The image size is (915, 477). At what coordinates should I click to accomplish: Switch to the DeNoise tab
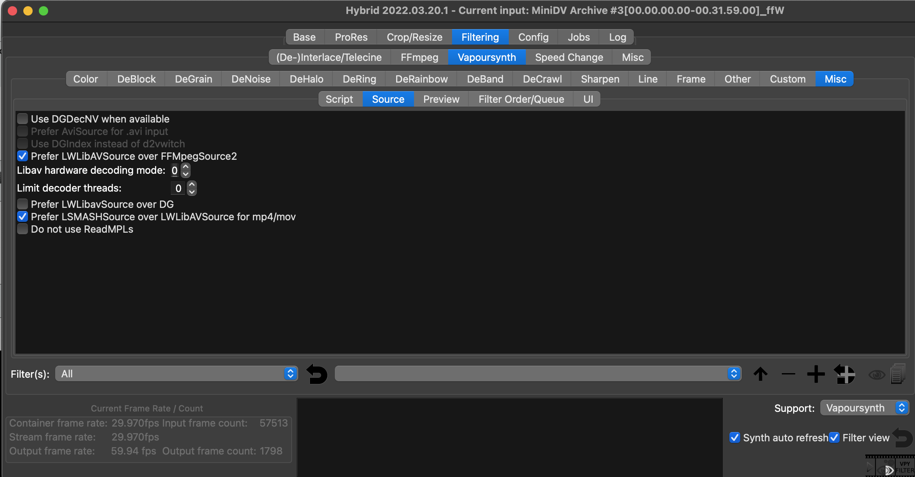[250, 79]
